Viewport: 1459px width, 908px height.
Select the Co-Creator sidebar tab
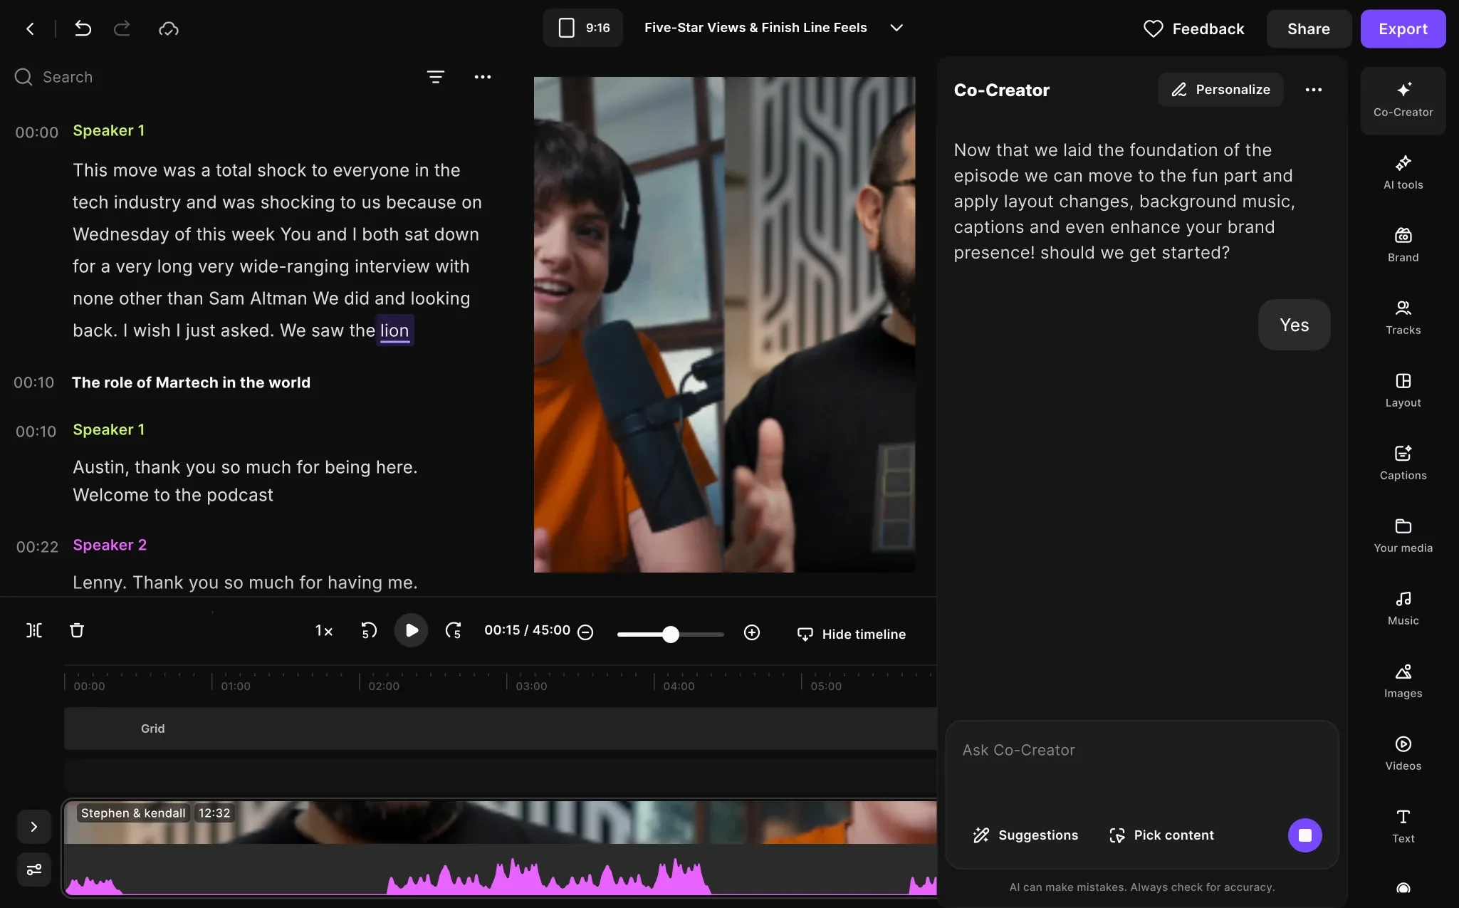(1403, 100)
